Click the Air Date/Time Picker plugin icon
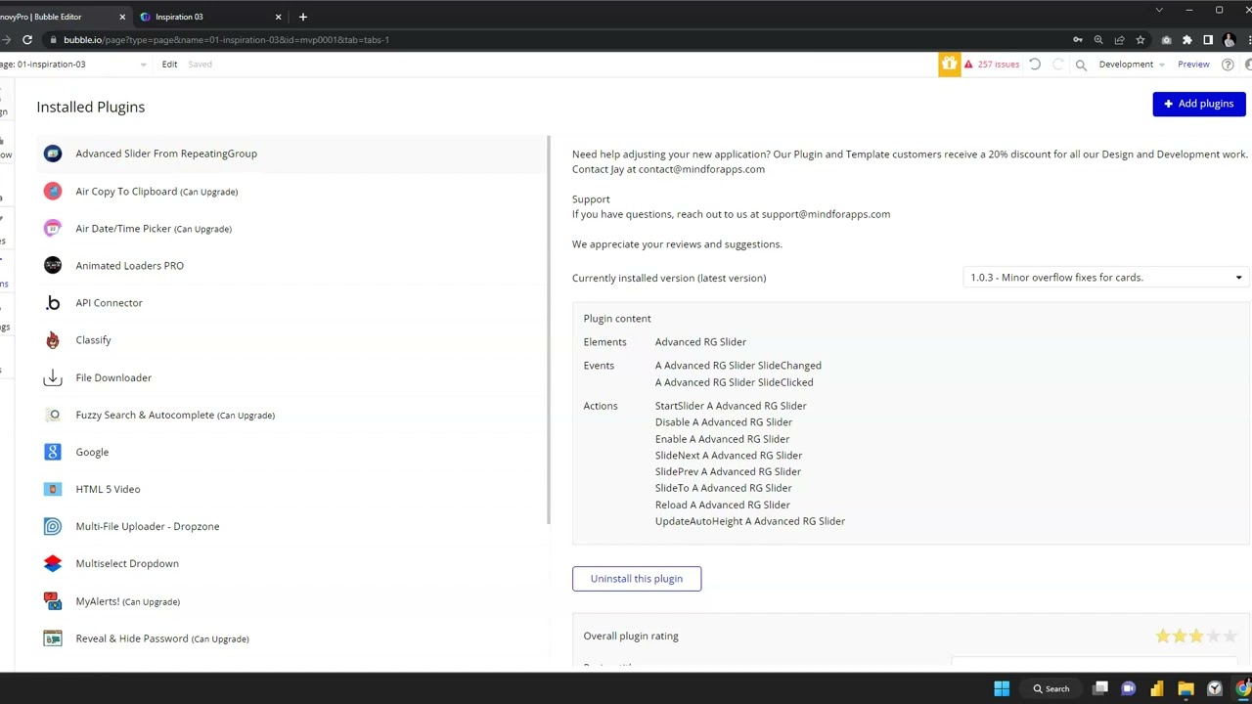Viewport: 1252px width, 704px height. click(x=53, y=229)
